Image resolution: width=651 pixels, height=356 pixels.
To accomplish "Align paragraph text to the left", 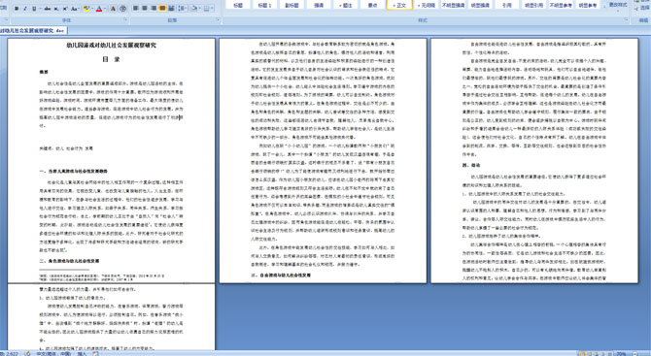I will pos(135,9).
